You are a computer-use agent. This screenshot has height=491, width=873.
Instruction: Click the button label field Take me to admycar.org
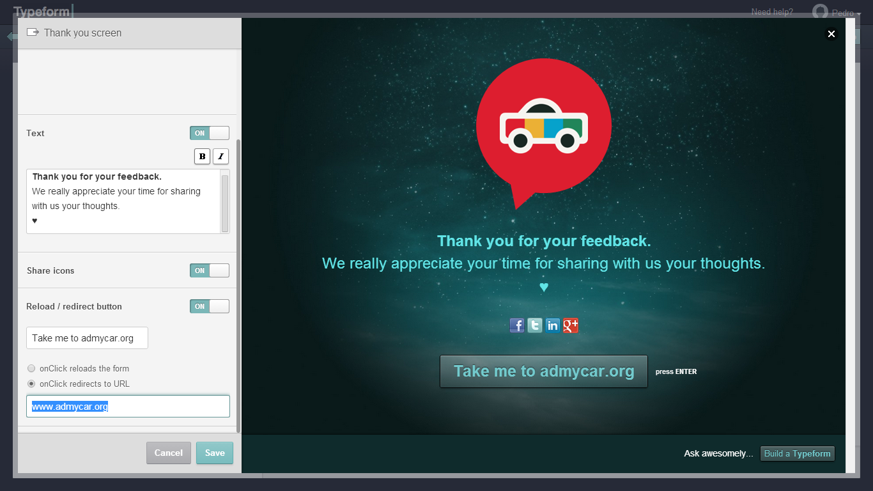click(x=87, y=338)
